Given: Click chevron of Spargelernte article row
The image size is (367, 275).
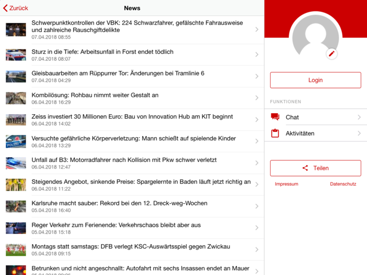Looking at the screenshot, I should [x=257, y=184].
